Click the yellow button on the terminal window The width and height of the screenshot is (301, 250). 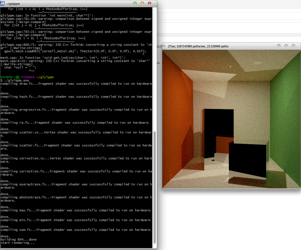pyautogui.click(x=142, y=3)
